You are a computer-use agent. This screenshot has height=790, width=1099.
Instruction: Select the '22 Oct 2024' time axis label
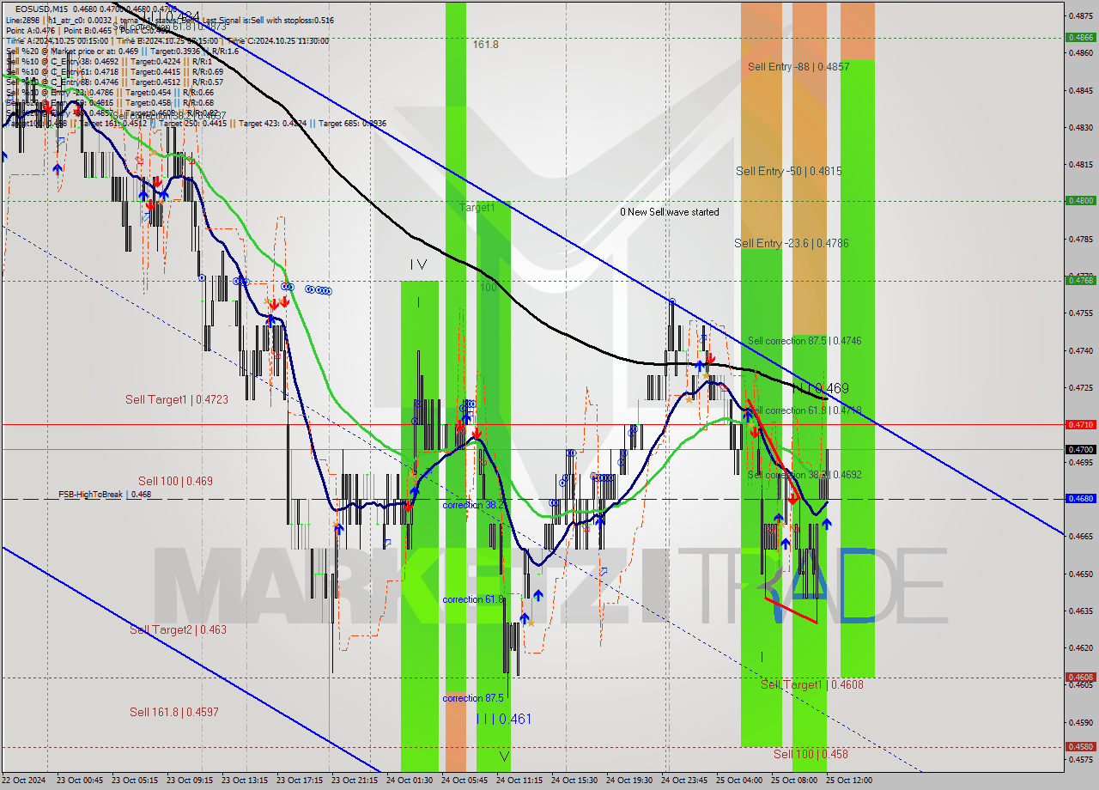click(23, 781)
